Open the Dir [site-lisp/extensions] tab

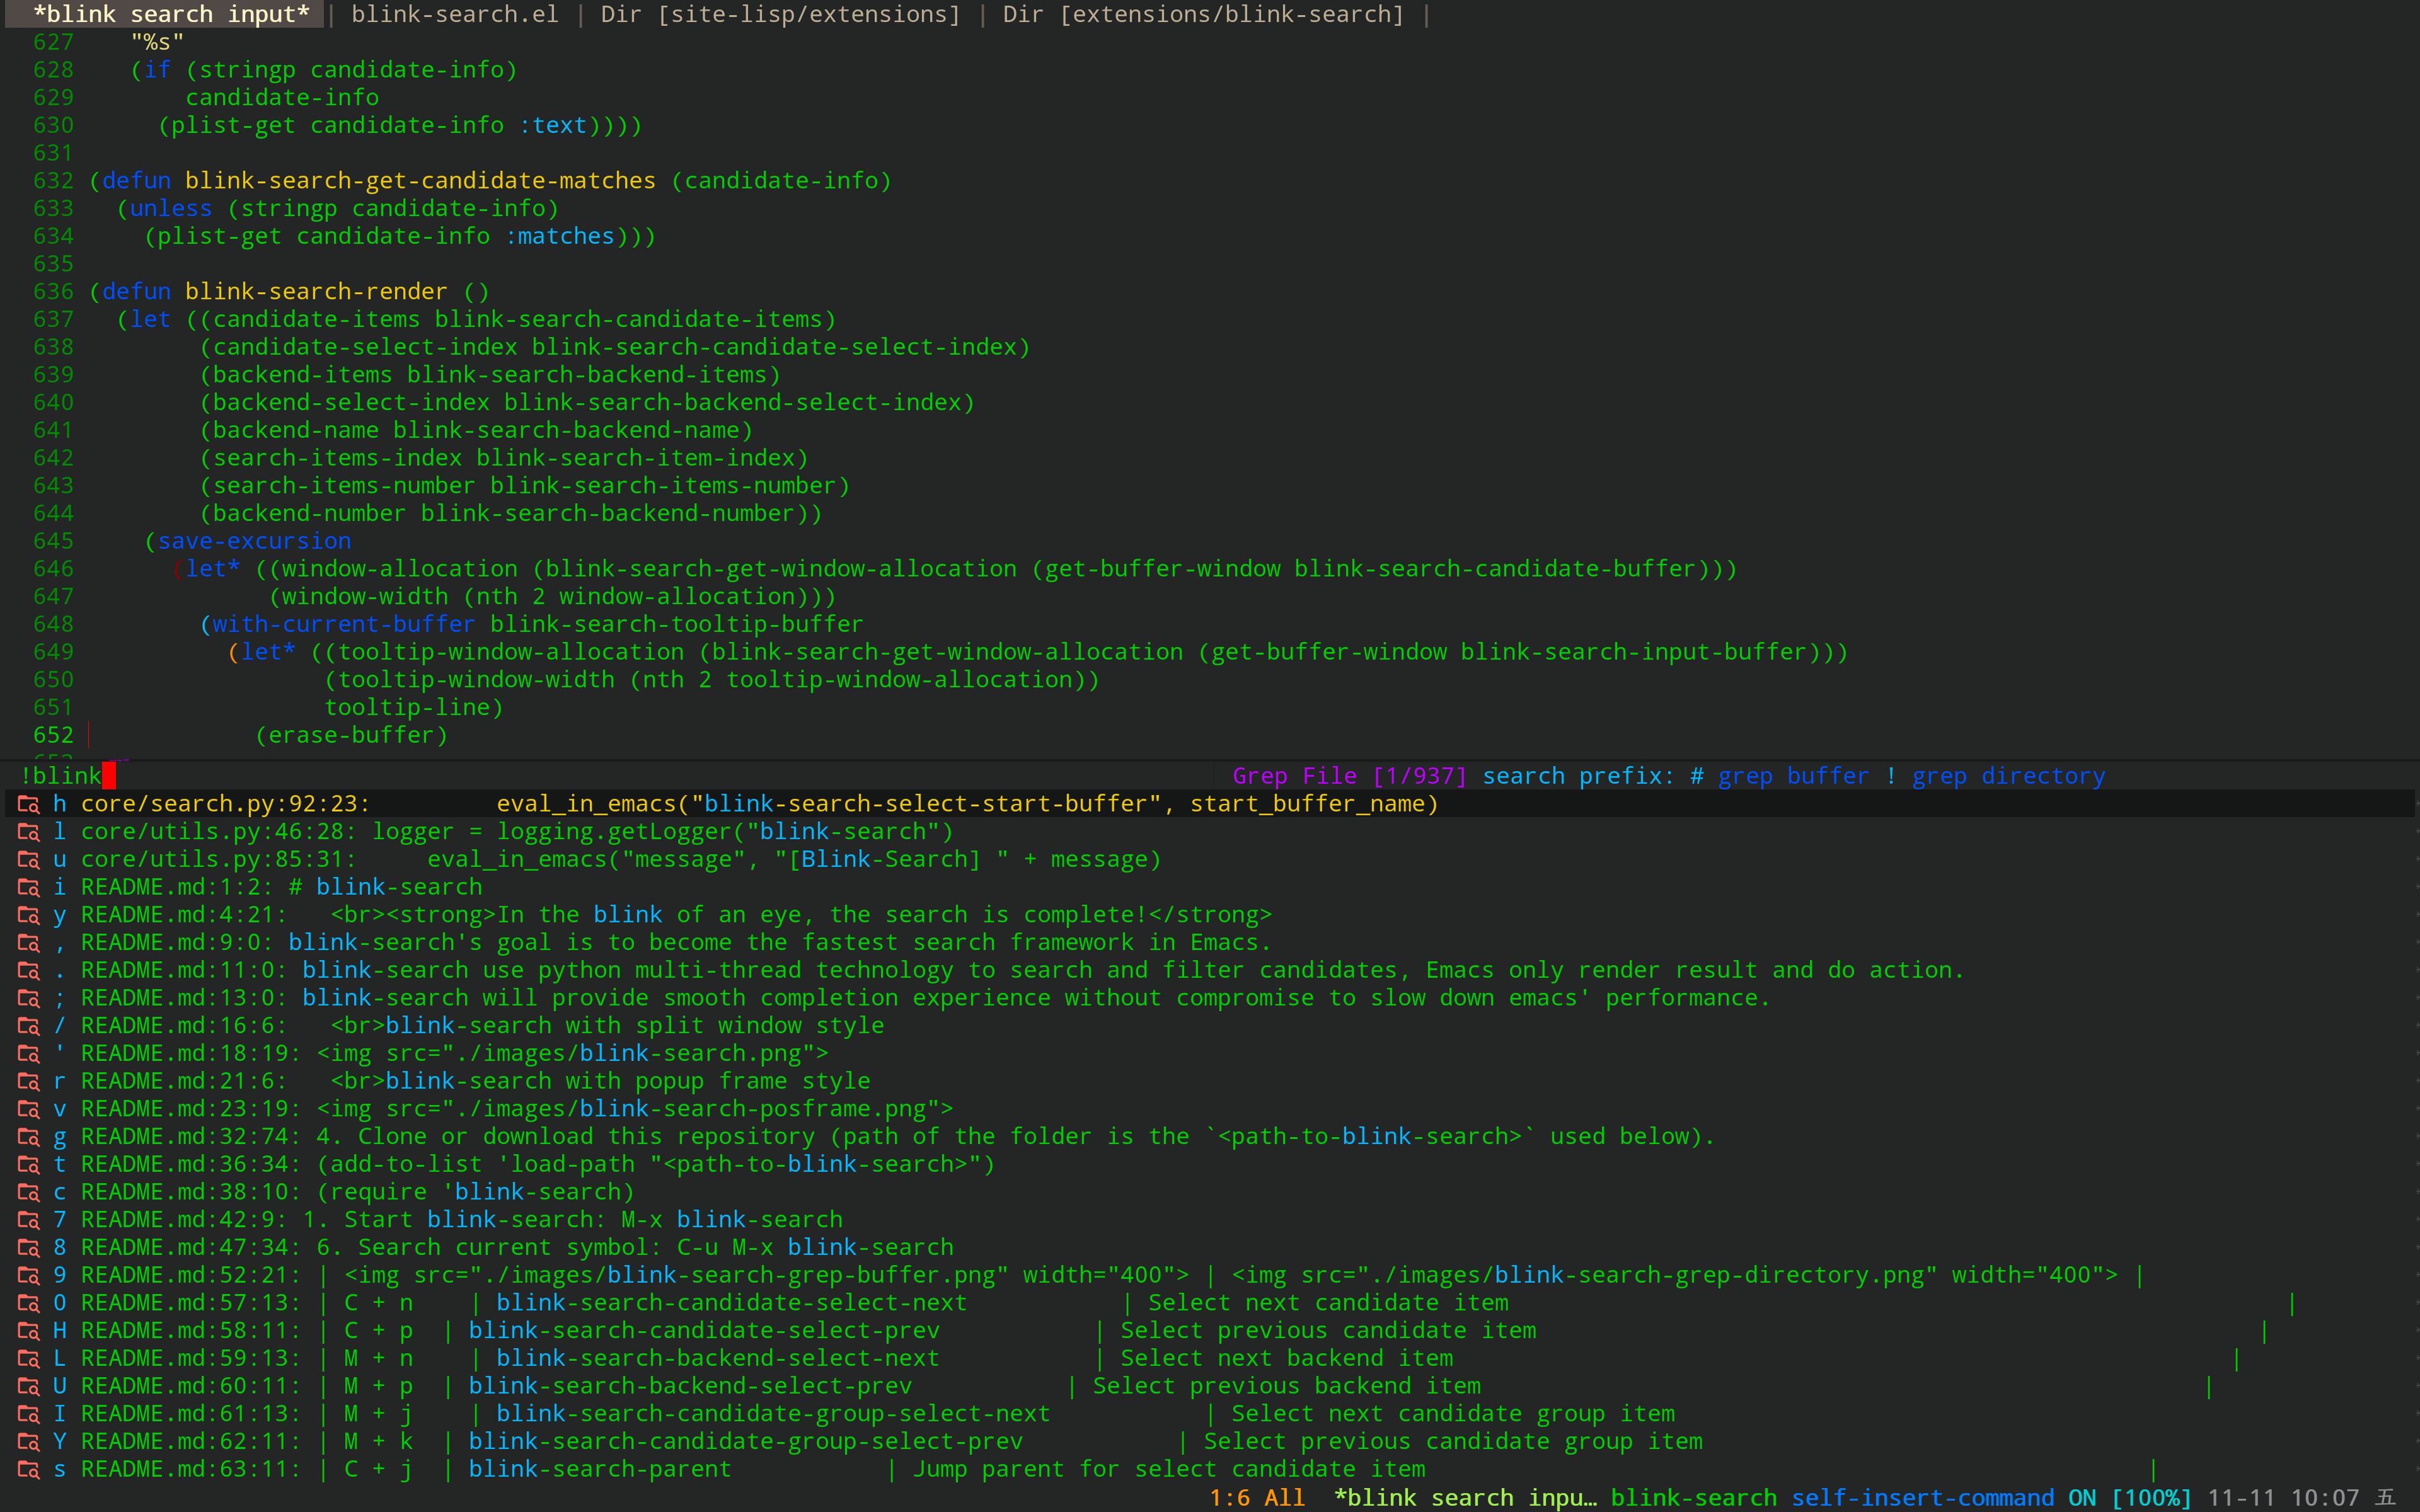click(x=780, y=14)
